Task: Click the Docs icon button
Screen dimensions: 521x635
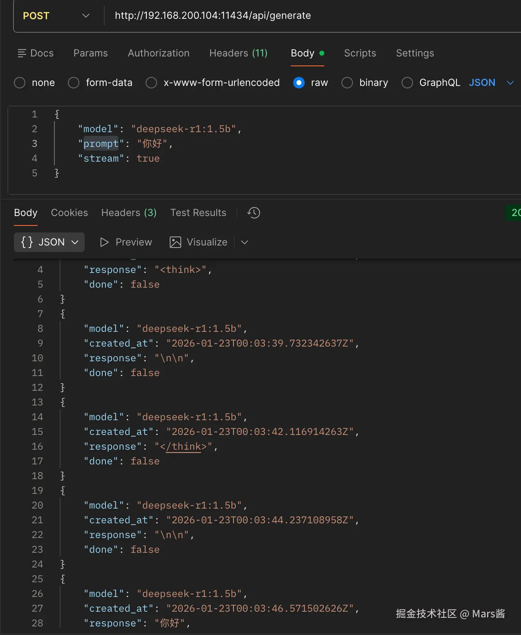Action: [x=22, y=53]
